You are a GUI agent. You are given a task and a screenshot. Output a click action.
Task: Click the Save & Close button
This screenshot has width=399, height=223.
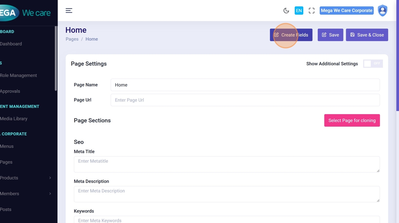click(367, 35)
